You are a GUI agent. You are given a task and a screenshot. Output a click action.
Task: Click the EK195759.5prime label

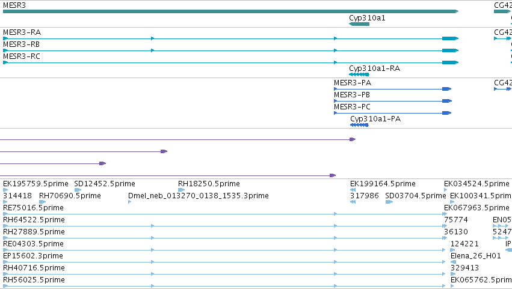(x=35, y=184)
